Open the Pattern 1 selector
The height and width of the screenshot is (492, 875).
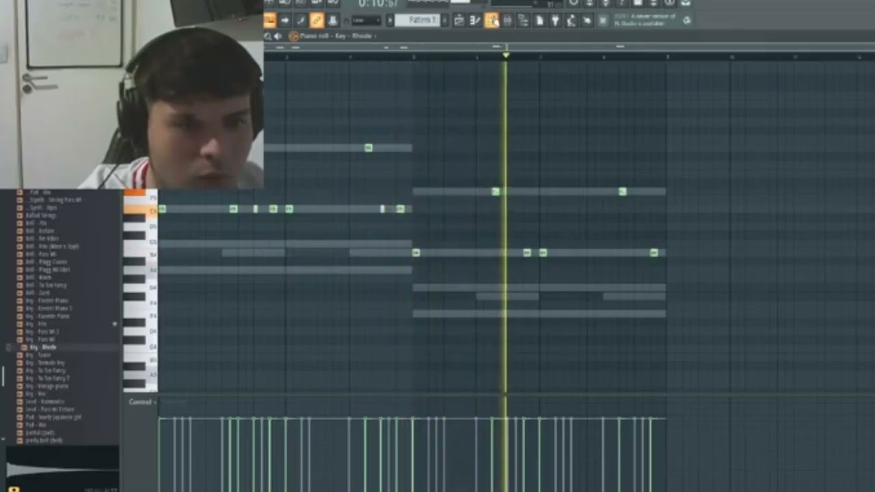tap(418, 20)
